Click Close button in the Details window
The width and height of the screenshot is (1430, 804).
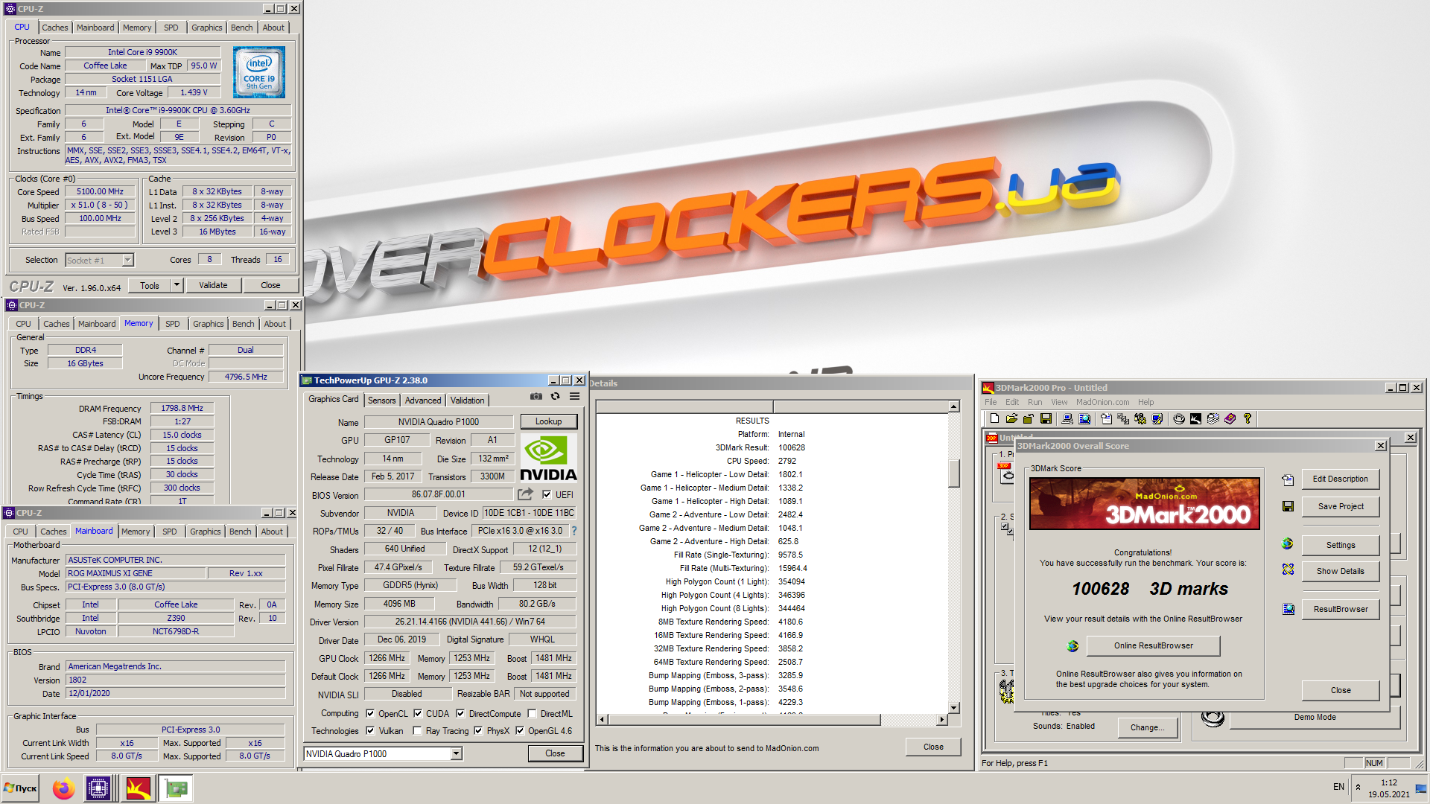click(933, 747)
